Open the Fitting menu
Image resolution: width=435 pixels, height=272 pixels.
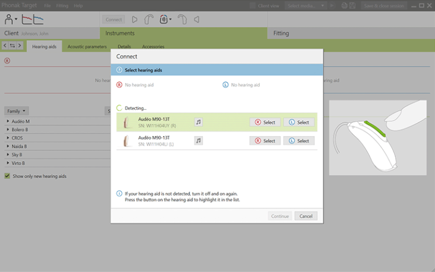[x=62, y=5]
